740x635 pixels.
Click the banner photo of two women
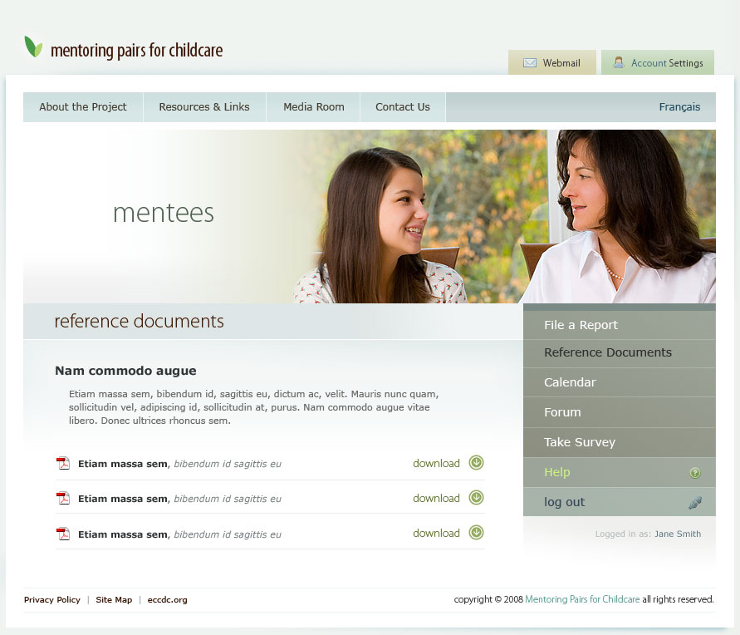[x=504, y=217]
